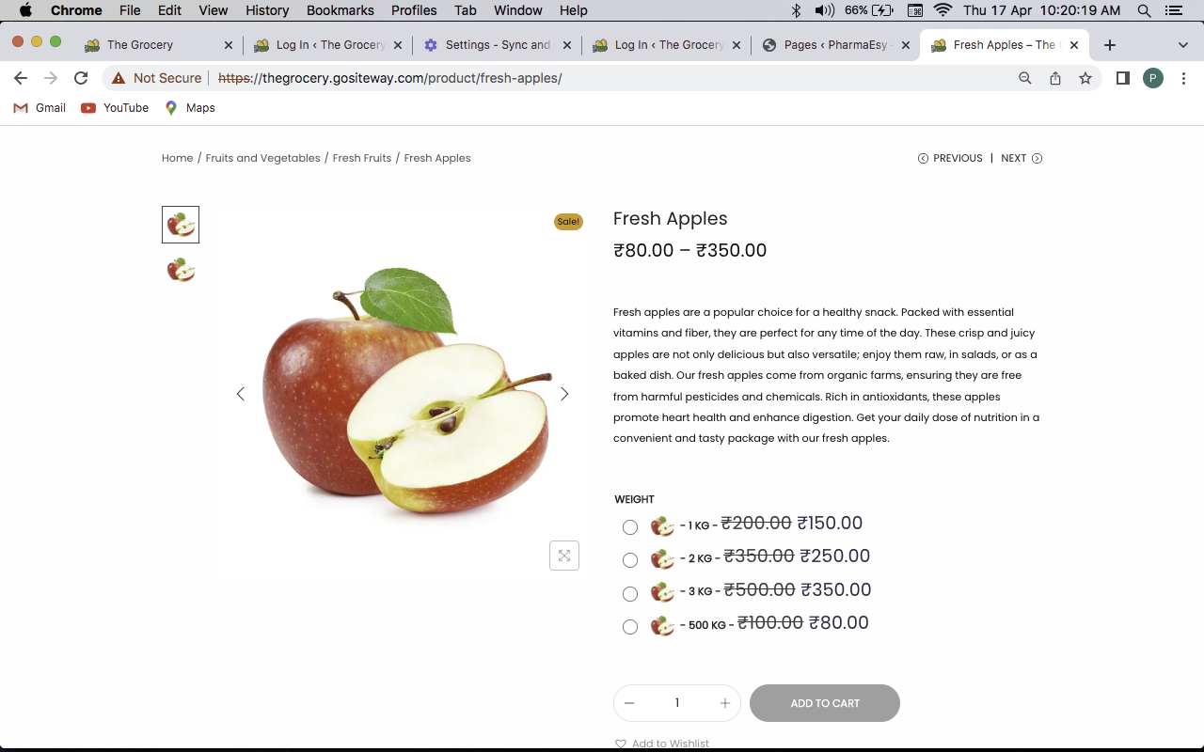Select the 2 KG weight option

[630, 560]
